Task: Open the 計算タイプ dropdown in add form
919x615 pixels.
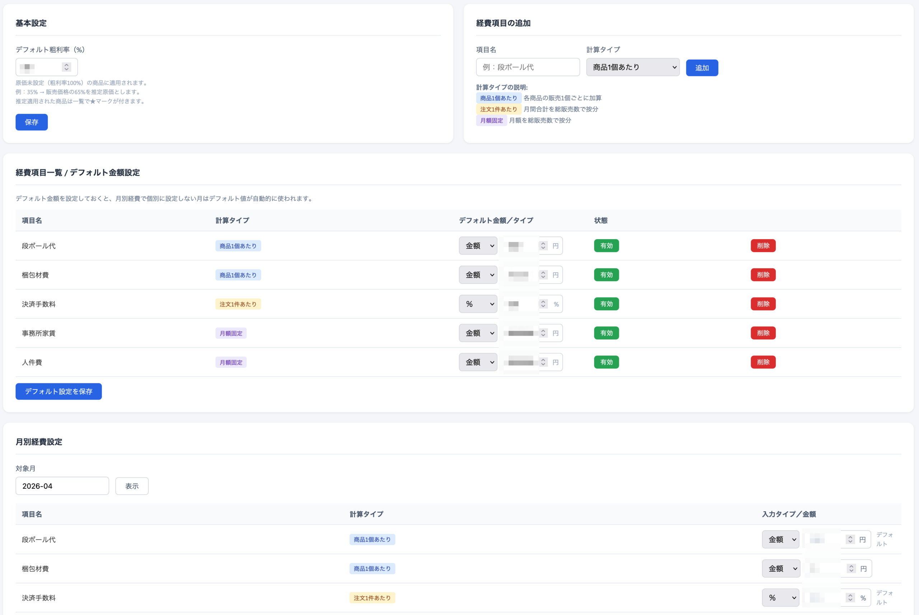Action: pyautogui.click(x=633, y=67)
